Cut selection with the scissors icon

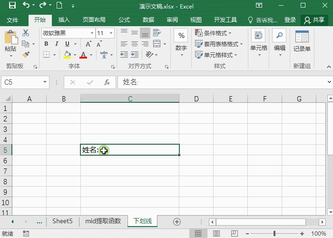26,33
